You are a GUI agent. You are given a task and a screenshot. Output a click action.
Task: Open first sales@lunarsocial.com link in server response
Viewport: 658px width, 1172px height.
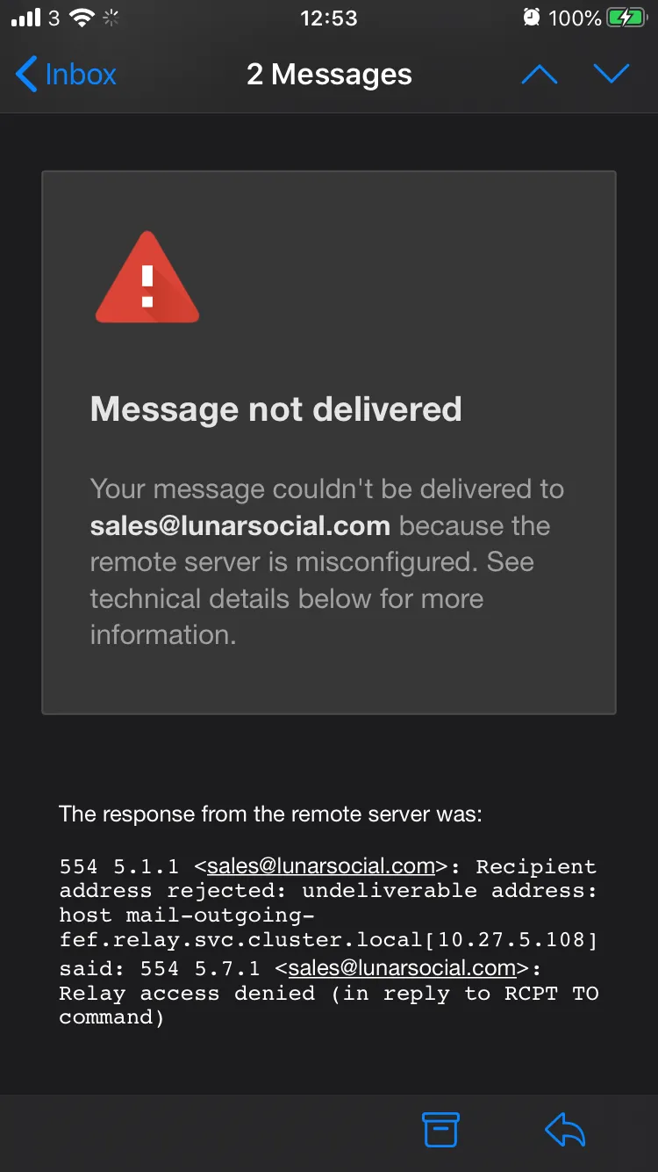(x=320, y=866)
